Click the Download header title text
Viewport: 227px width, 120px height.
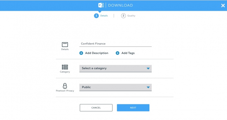[120, 5]
